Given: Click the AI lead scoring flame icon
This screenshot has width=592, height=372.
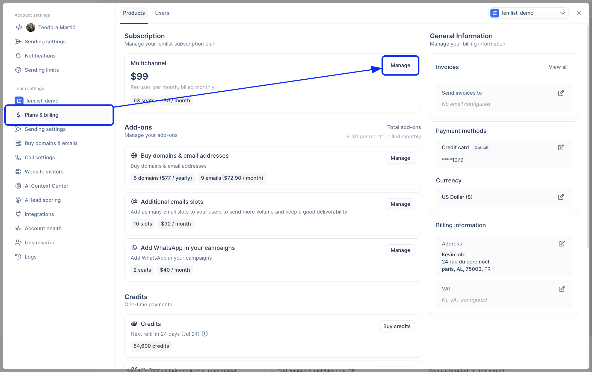Looking at the screenshot, I should coord(18,200).
